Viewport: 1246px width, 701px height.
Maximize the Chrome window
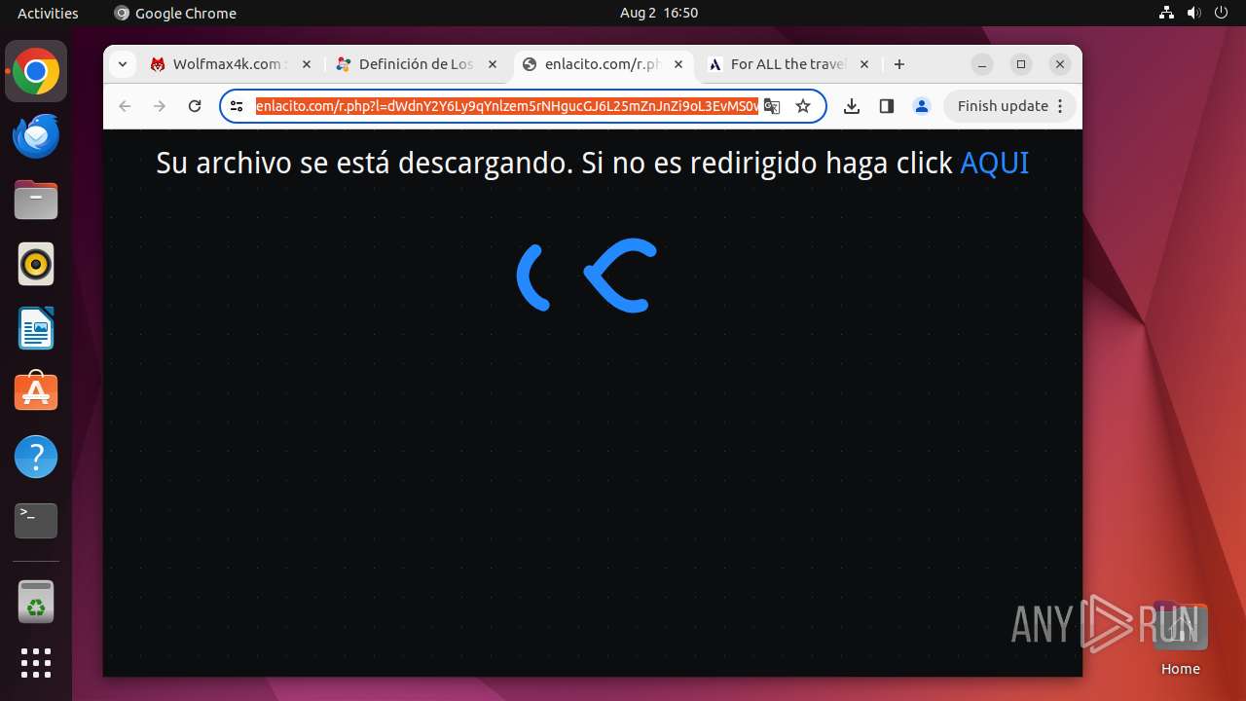[x=1021, y=64]
